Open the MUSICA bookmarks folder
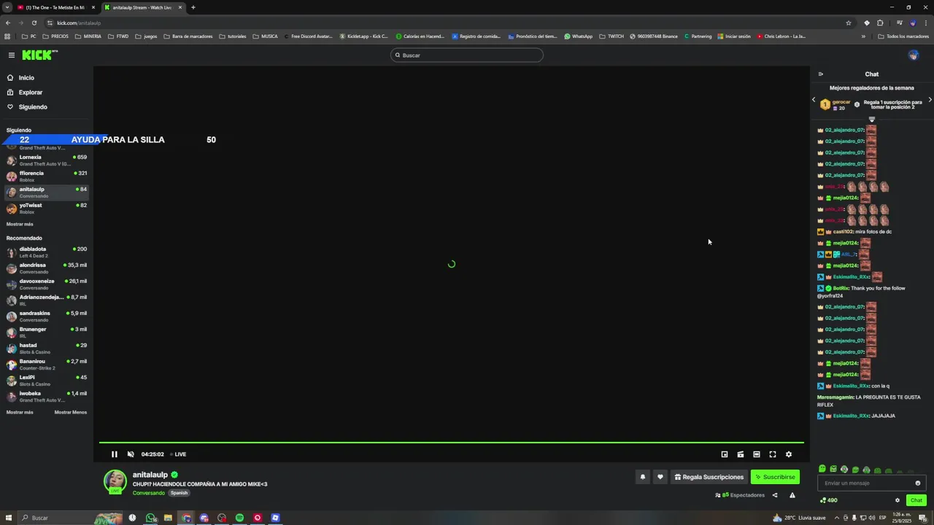Viewport: 934px width, 525px height. coord(265,36)
